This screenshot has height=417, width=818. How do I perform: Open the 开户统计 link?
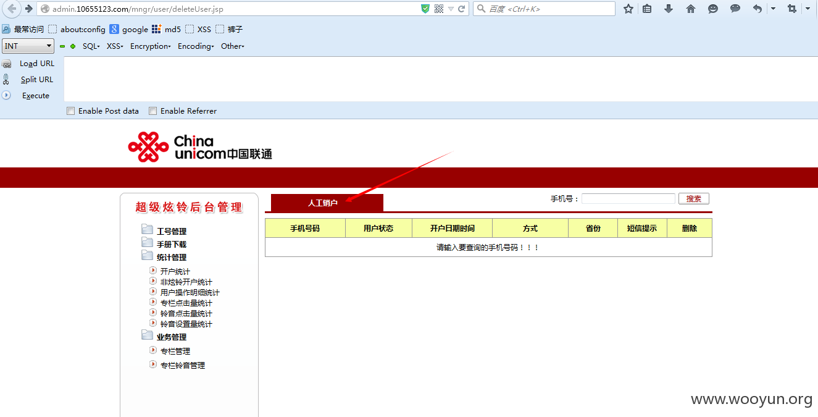(175, 271)
